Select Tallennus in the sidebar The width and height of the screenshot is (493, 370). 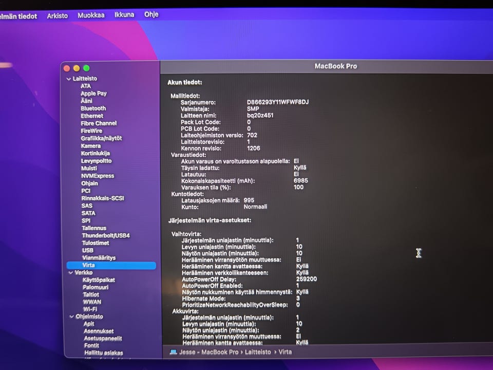point(94,228)
